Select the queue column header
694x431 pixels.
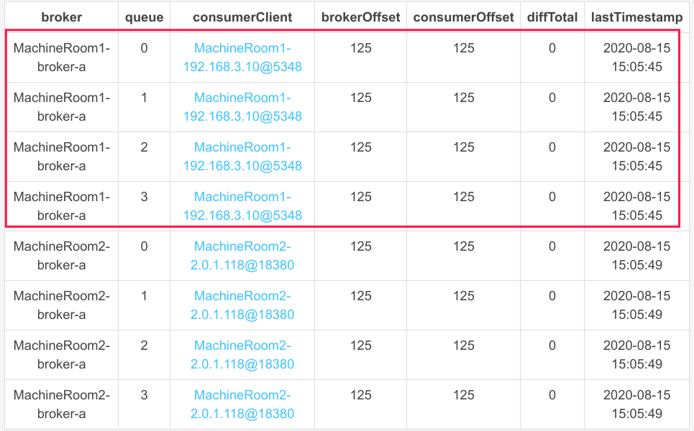point(144,17)
